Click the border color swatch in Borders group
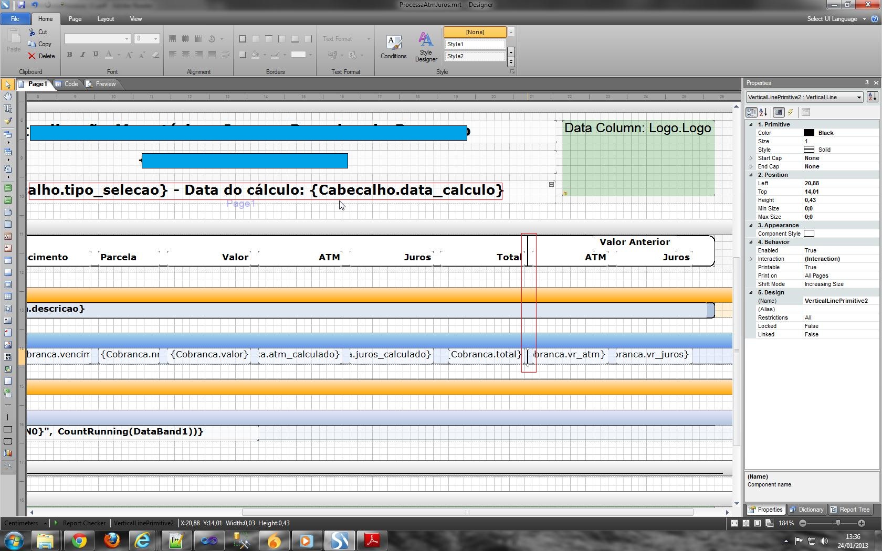Viewport: 882px width, 551px height. pos(298,55)
